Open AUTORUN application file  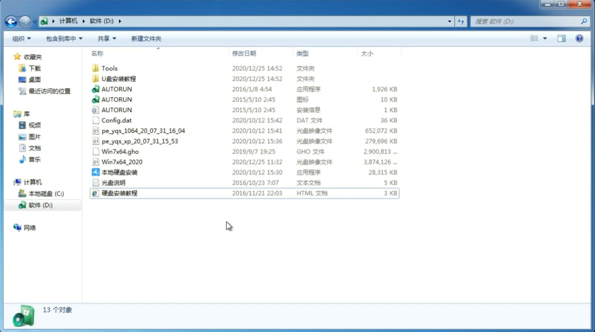(x=116, y=89)
